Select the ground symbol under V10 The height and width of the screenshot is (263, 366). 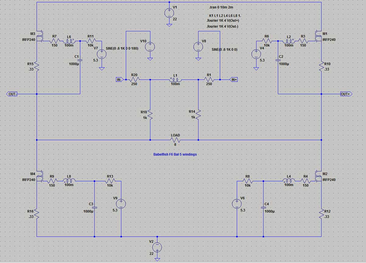(150, 58)
